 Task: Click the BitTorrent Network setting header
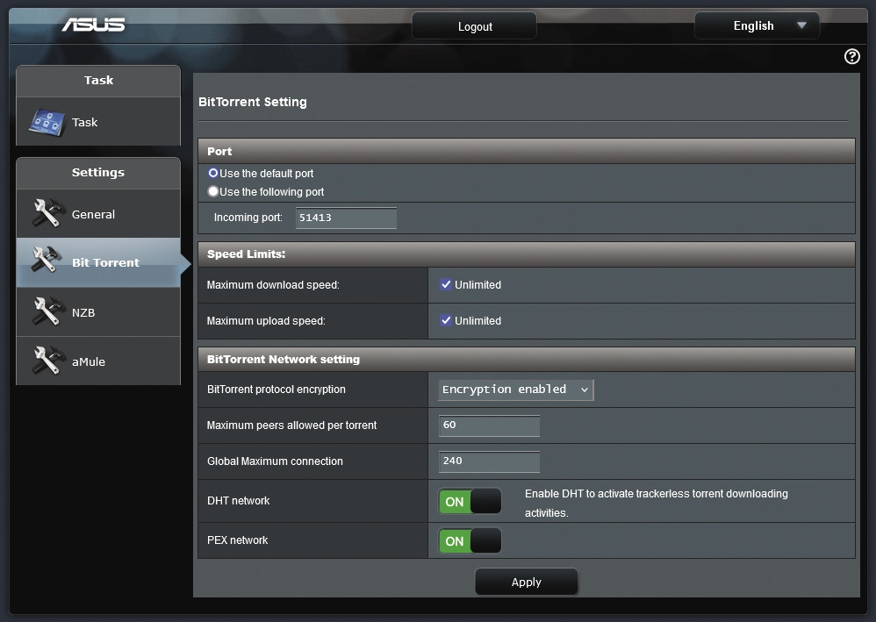(x=527, y=360)
